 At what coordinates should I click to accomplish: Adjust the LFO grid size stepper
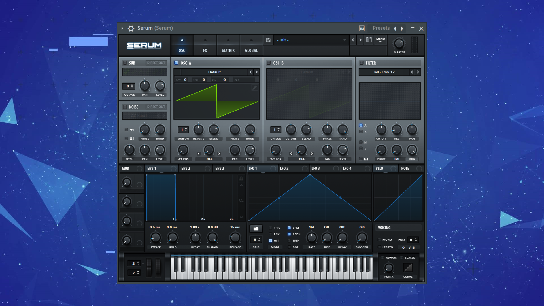(x=256, y=240)
